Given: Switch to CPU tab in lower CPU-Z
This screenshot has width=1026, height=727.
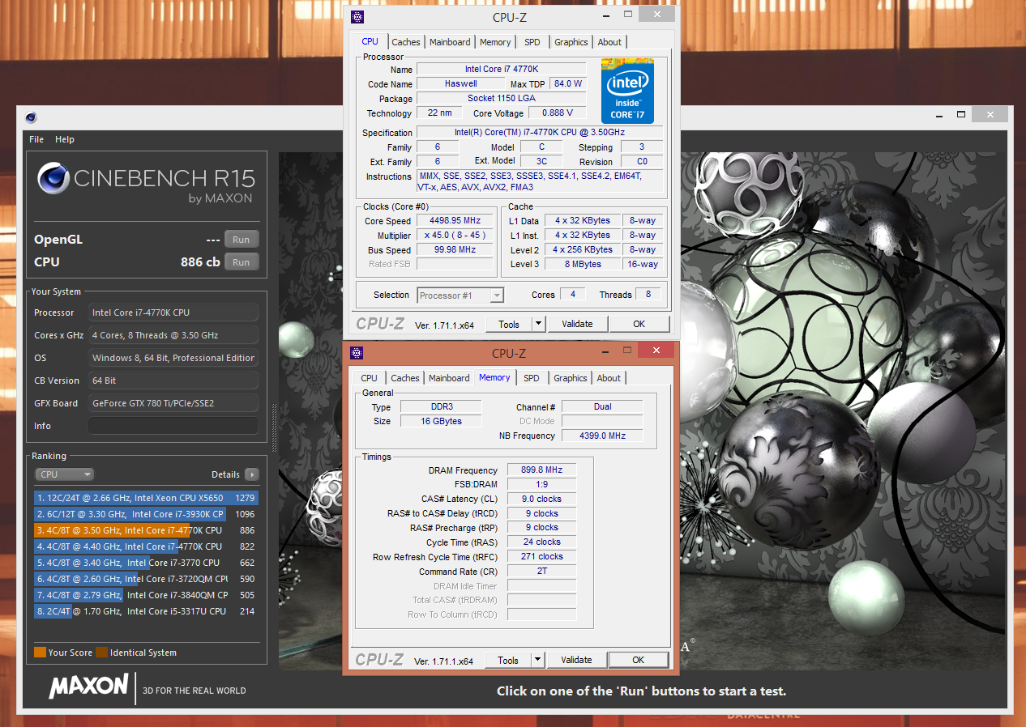Looking at the screenshot, I should [x=369, y=378].
